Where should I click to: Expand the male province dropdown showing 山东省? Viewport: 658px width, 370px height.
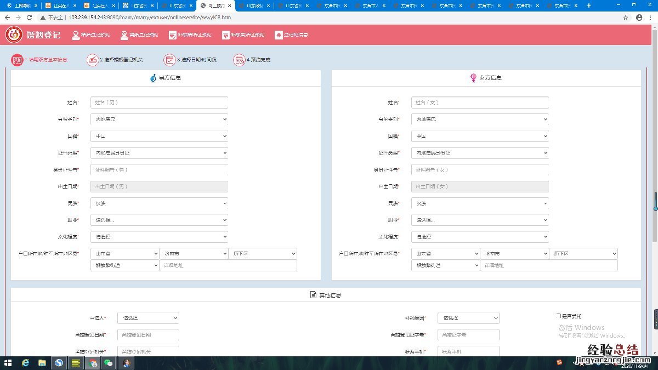coord(124,254)
